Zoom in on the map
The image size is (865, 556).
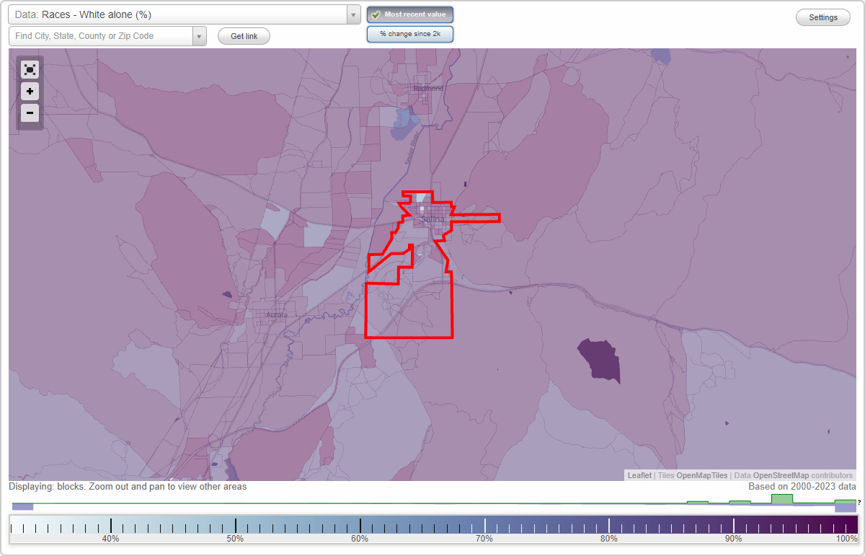coord(30,91)
